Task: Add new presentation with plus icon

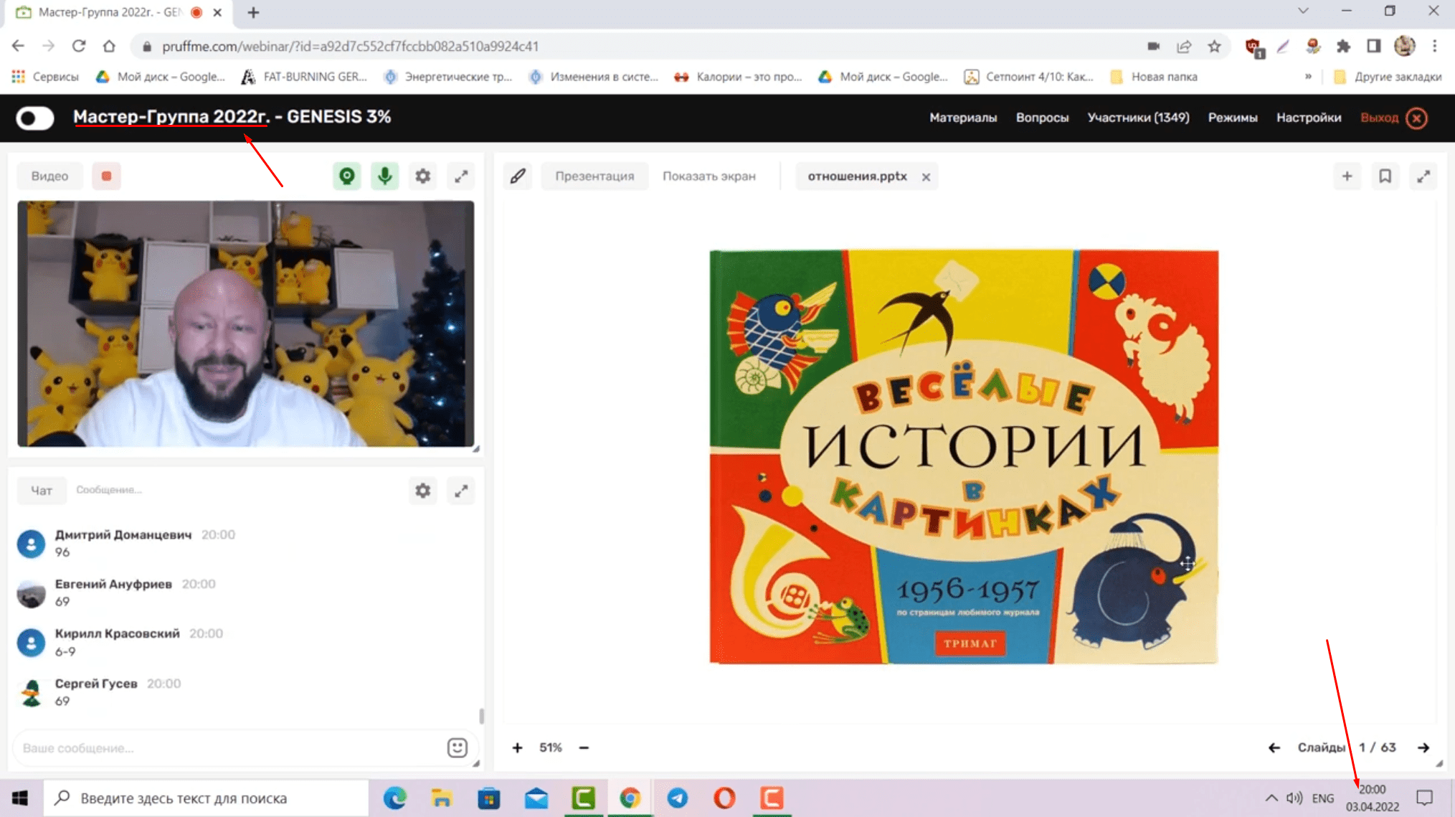Action: point(1347,176)
